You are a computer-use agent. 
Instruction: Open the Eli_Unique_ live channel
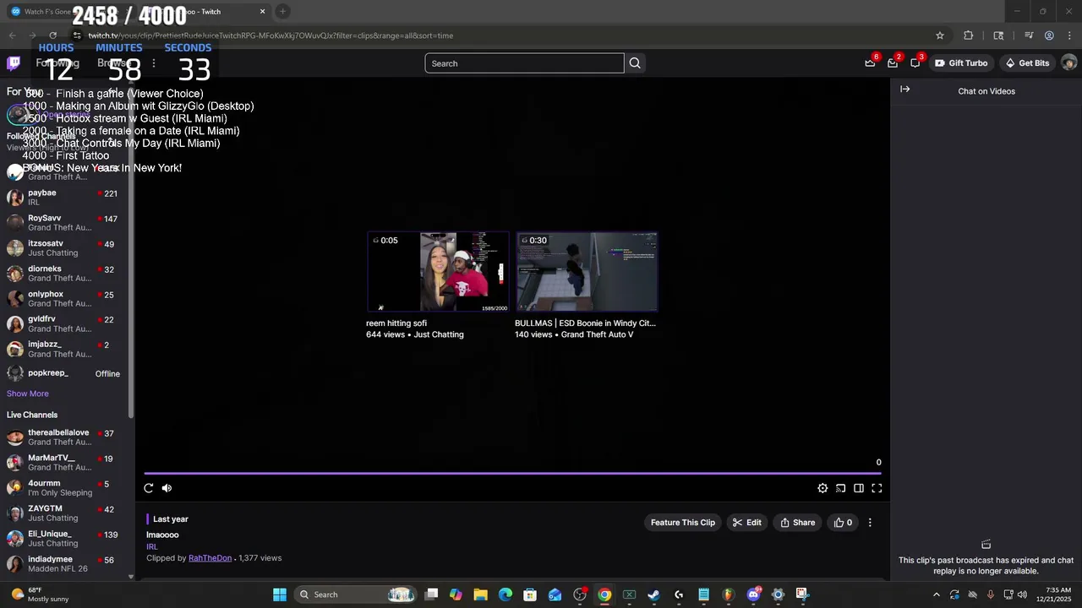point(66,539)
